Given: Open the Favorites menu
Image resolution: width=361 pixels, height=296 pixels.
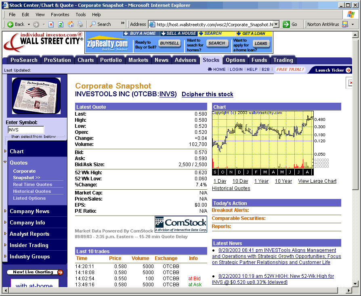Looking at the screenshot, I should pos(60,15).
